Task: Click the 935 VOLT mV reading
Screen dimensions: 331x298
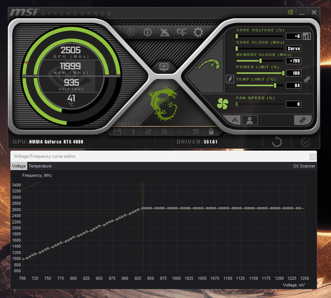Action: (71, 82)
